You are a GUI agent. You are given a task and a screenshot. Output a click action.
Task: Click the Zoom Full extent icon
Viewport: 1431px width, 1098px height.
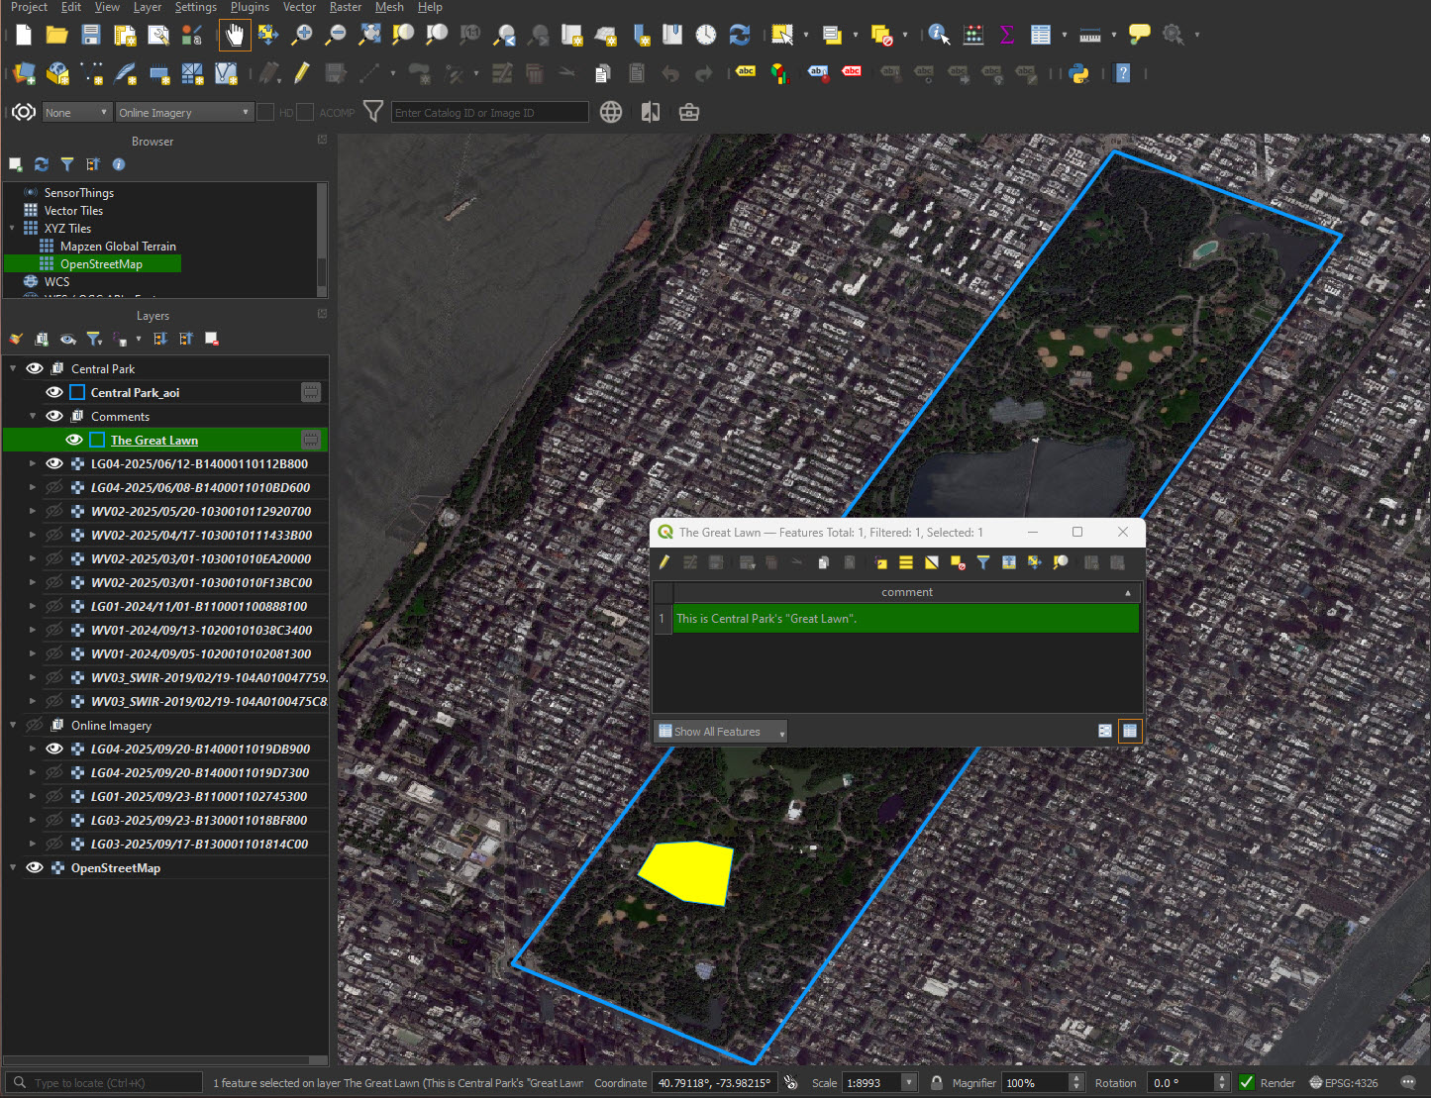tap(369, 36)
